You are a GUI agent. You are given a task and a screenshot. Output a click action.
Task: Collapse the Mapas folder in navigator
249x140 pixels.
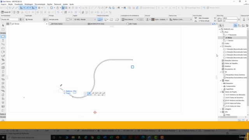221,80
